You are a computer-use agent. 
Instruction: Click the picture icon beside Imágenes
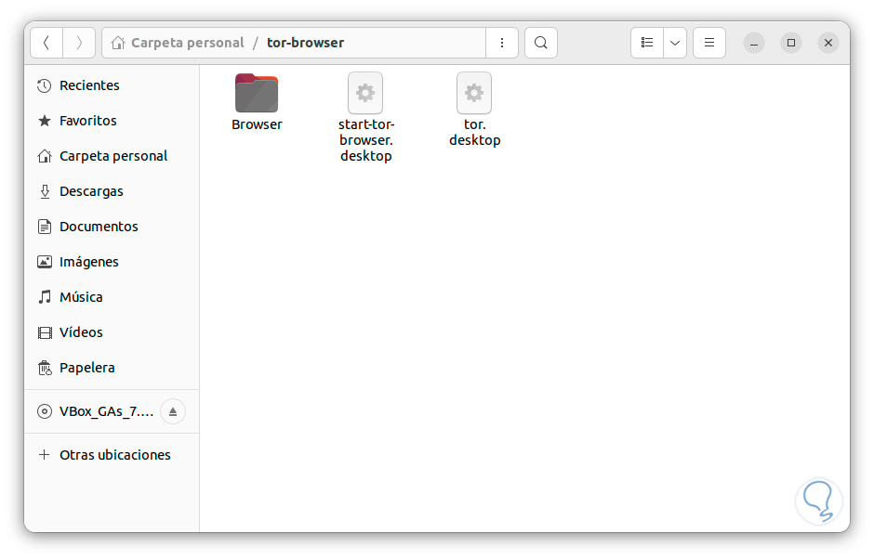tap(44, 262)
